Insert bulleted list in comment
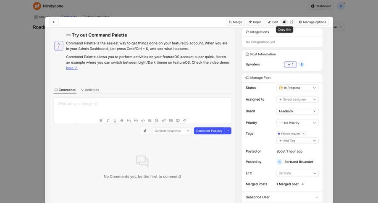This screenshot has height=203, width=378. pyautogui.click(x=150, y=120)
